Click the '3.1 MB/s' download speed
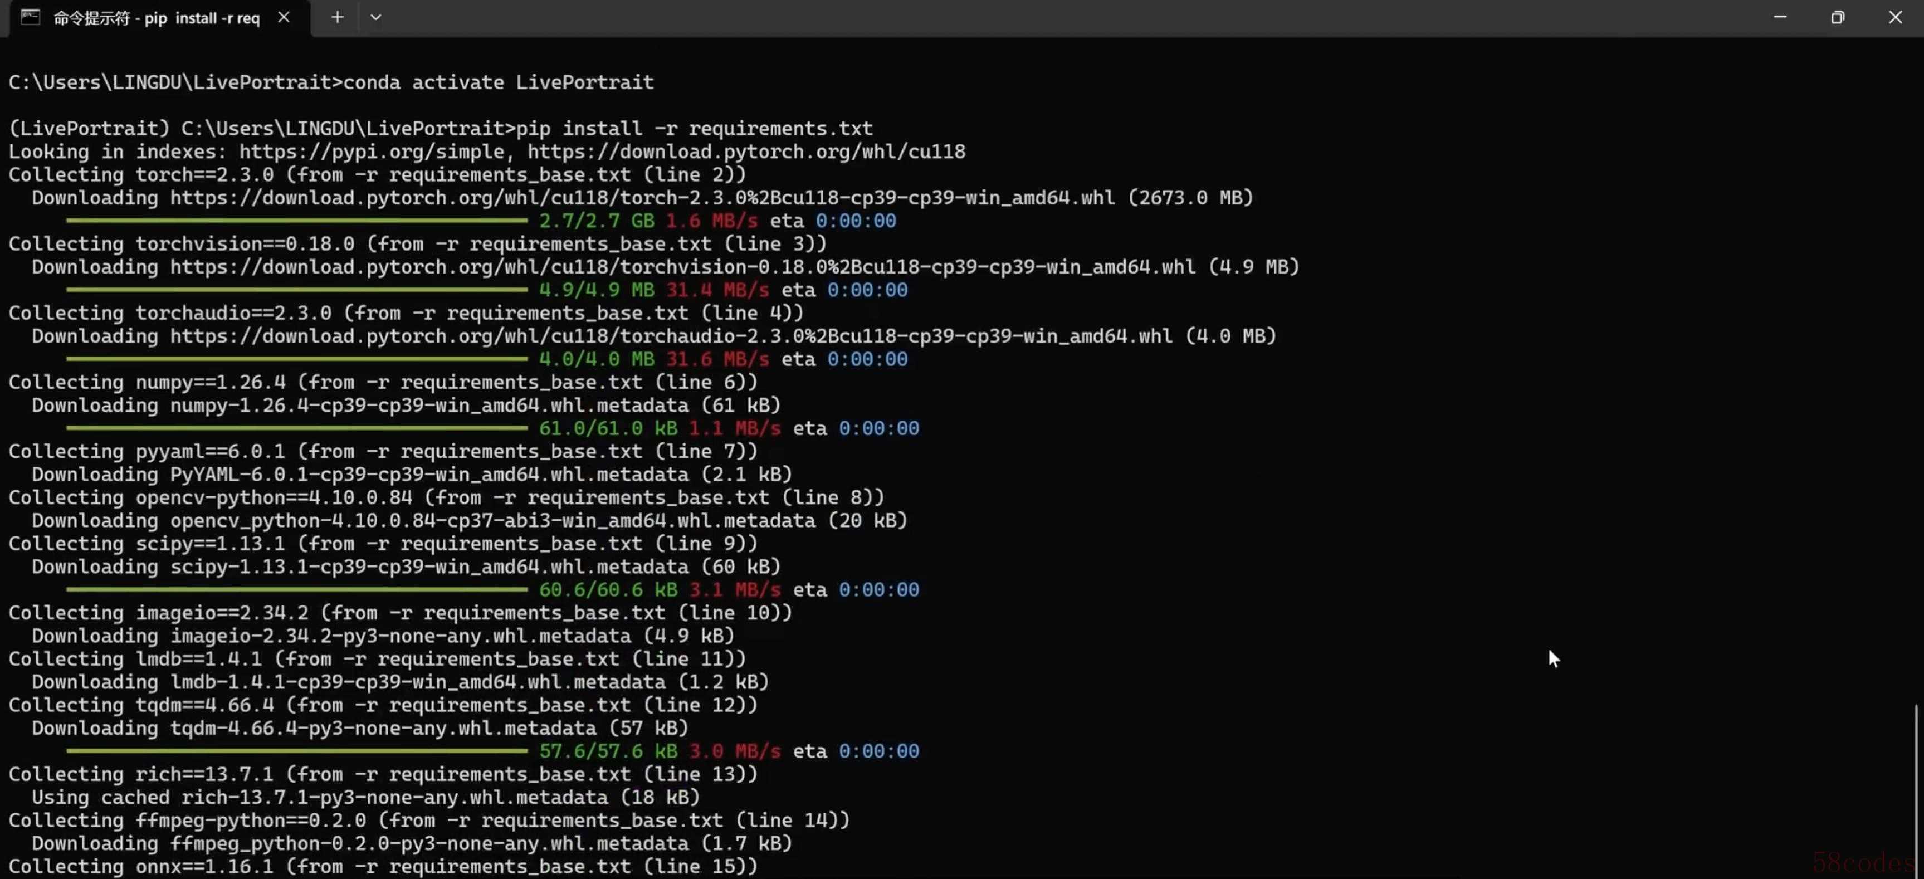 (x=735, y=590)
